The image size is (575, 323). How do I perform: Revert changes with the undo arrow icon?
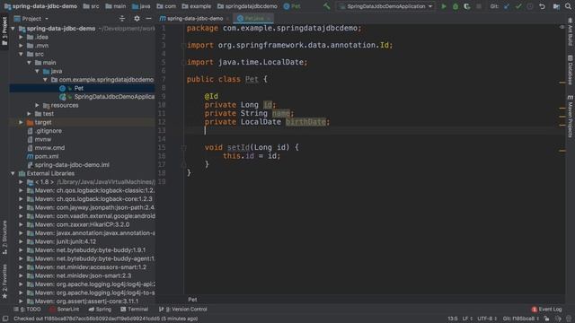coord(542,6)
